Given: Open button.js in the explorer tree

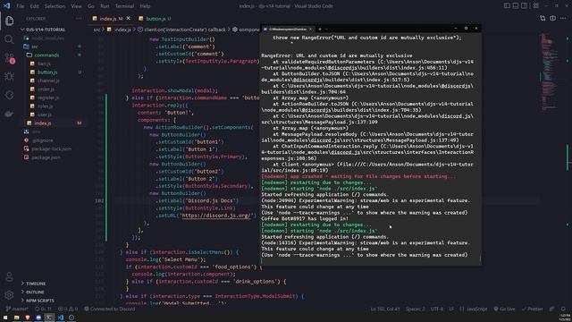Looking at the screenshot, I should click(47, 72).
